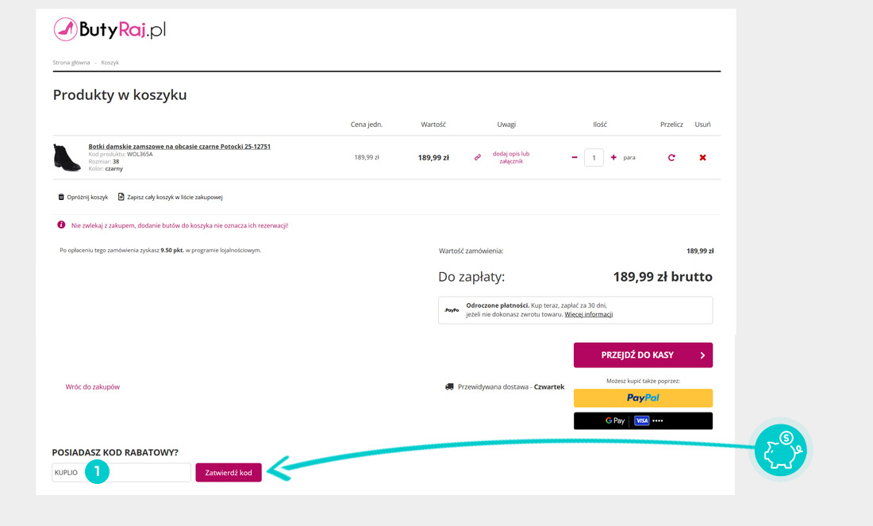The image size is (873, 526).
Task: Remove product with red X icon
Action: pos(702,158)
